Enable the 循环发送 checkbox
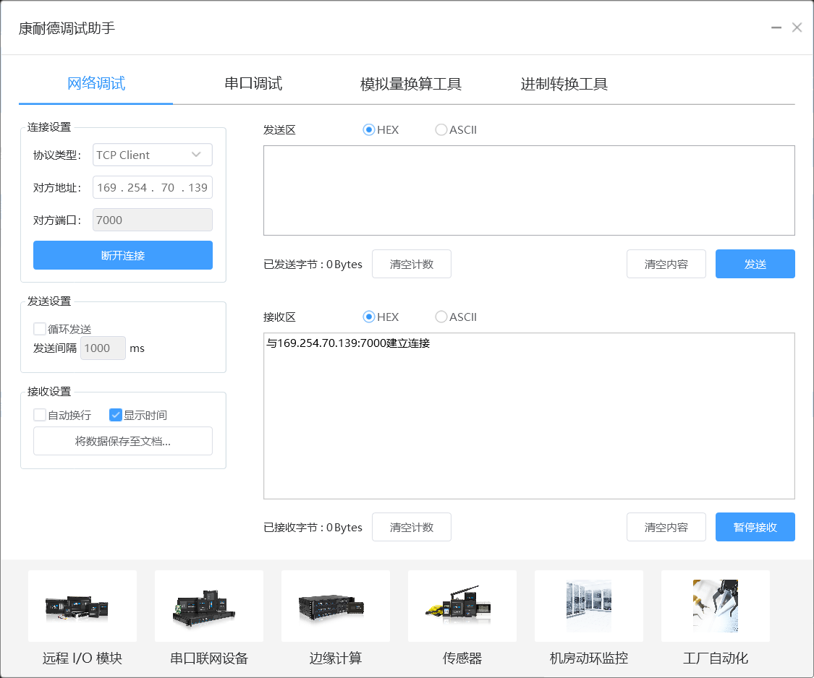The height and width of the screenshot is (678, 814). (40, 329)
